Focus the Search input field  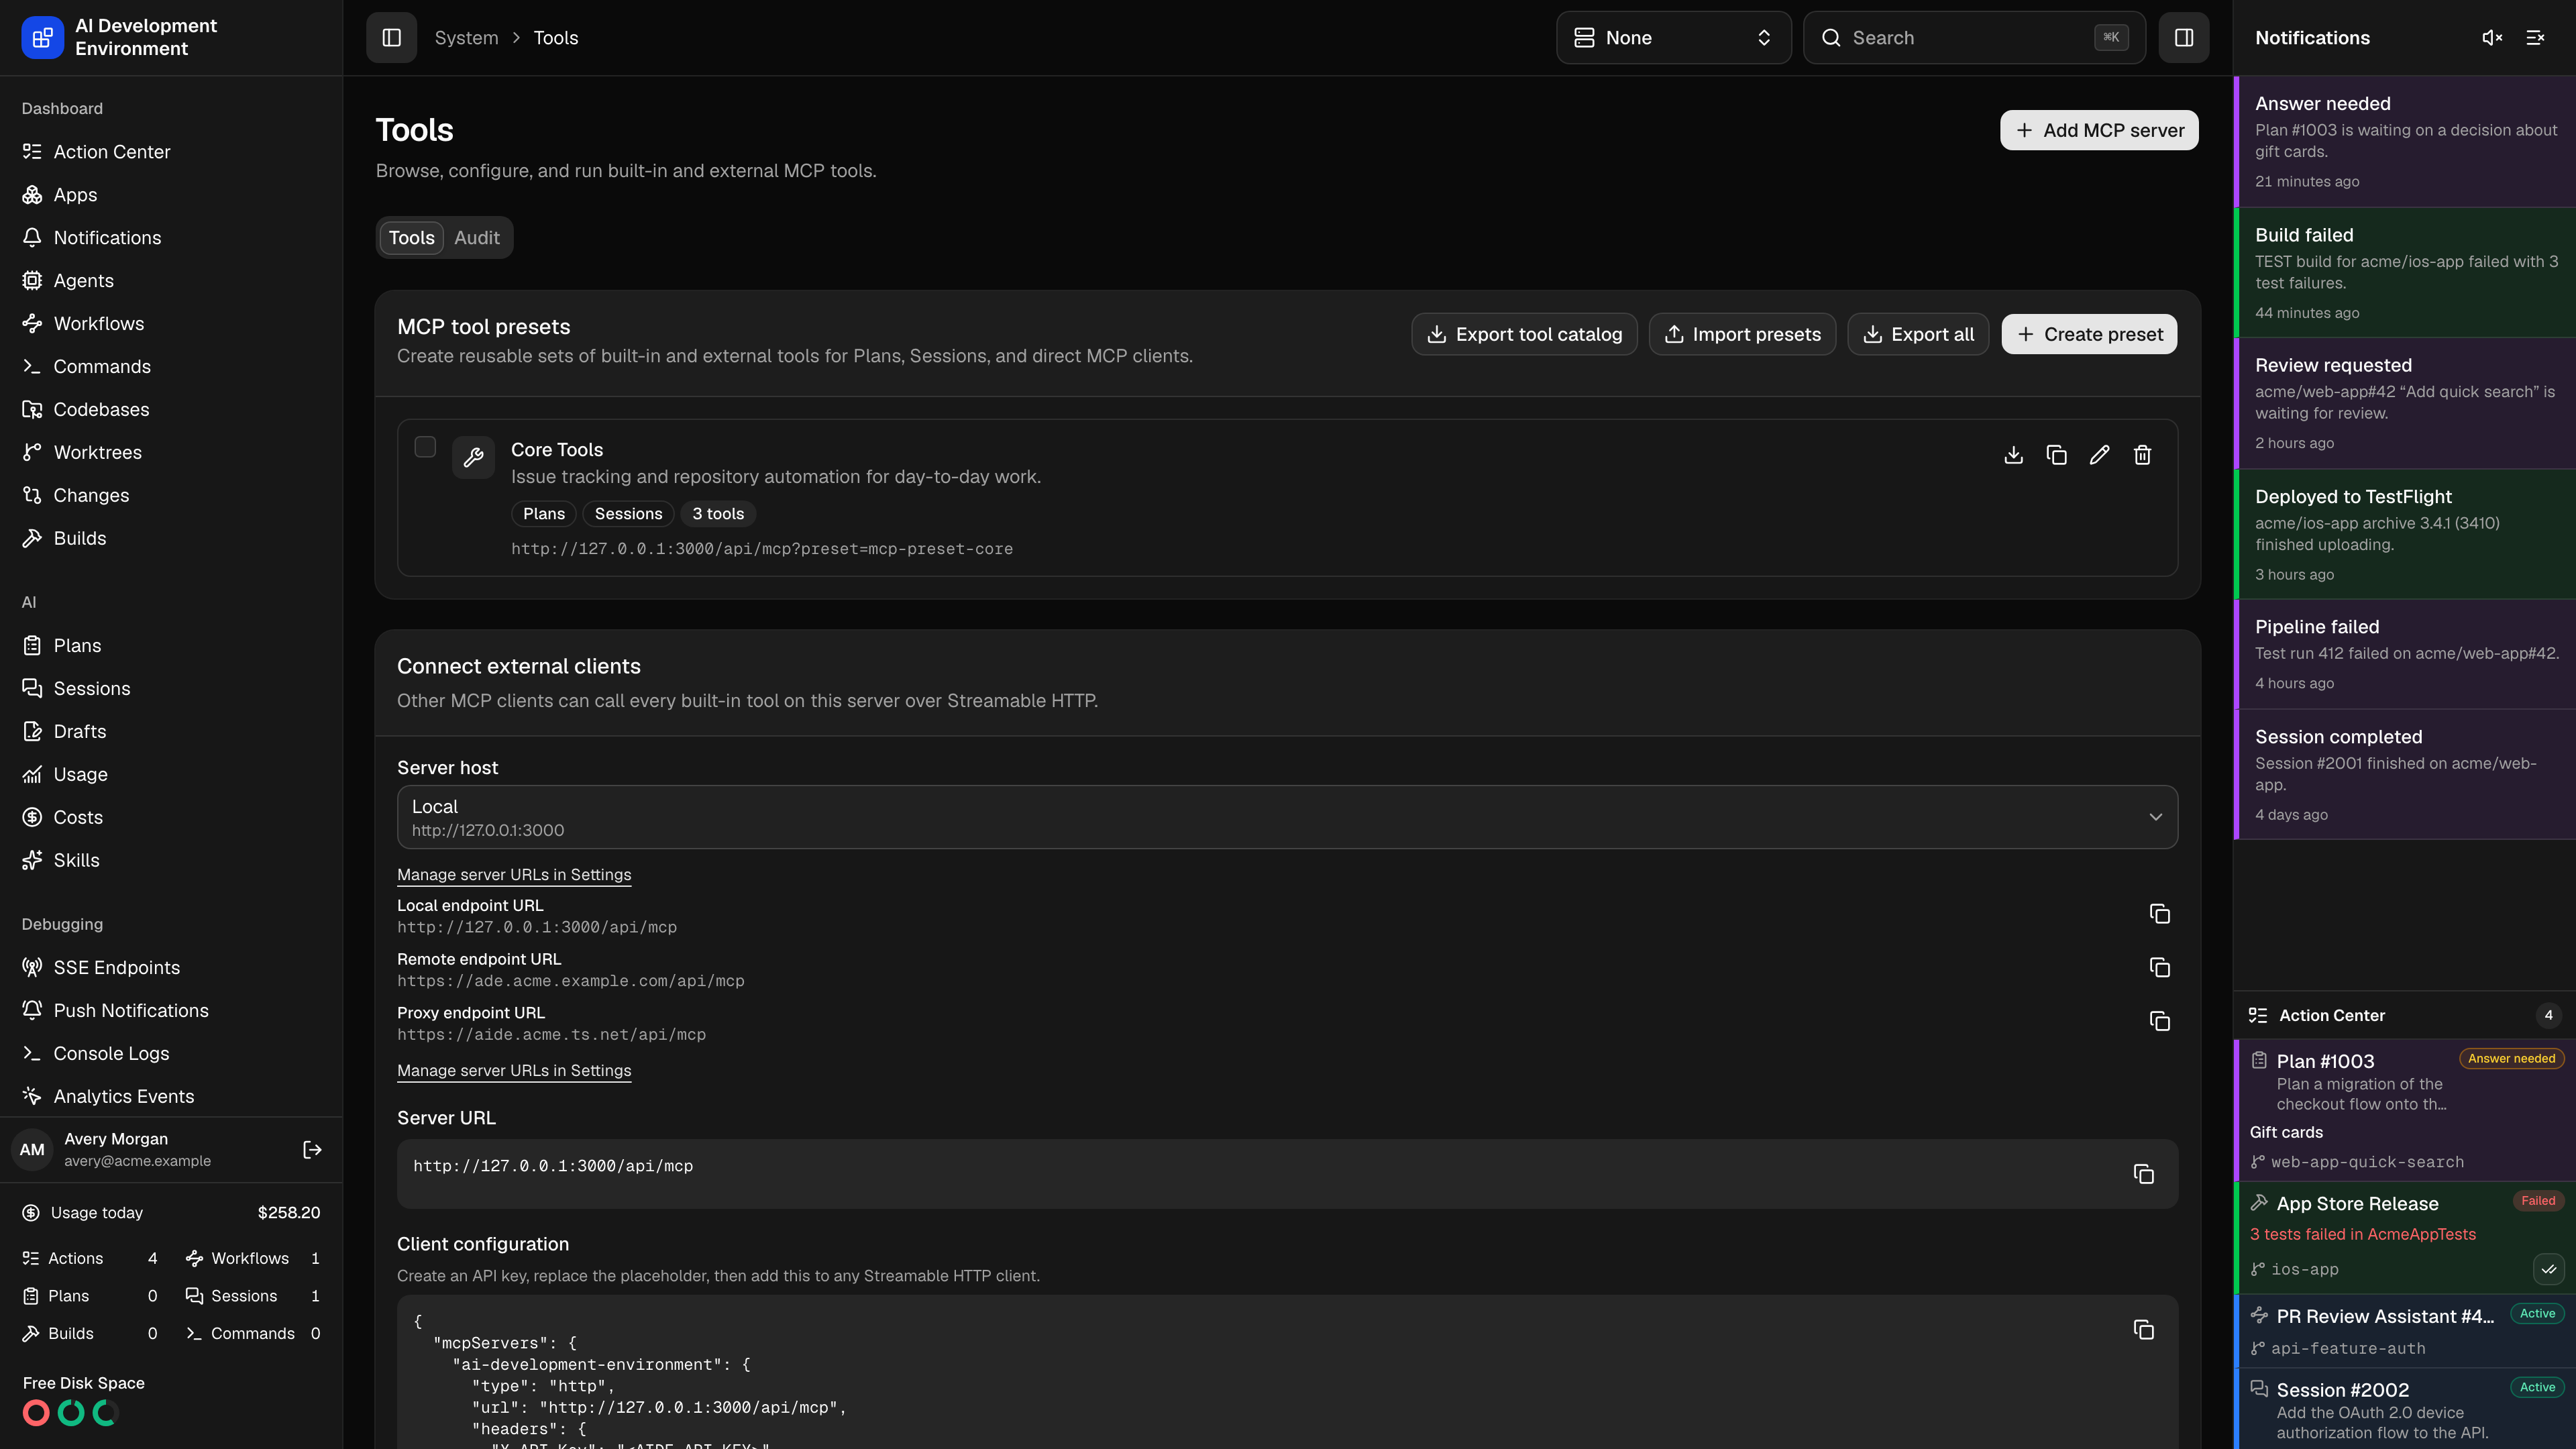1974,38
